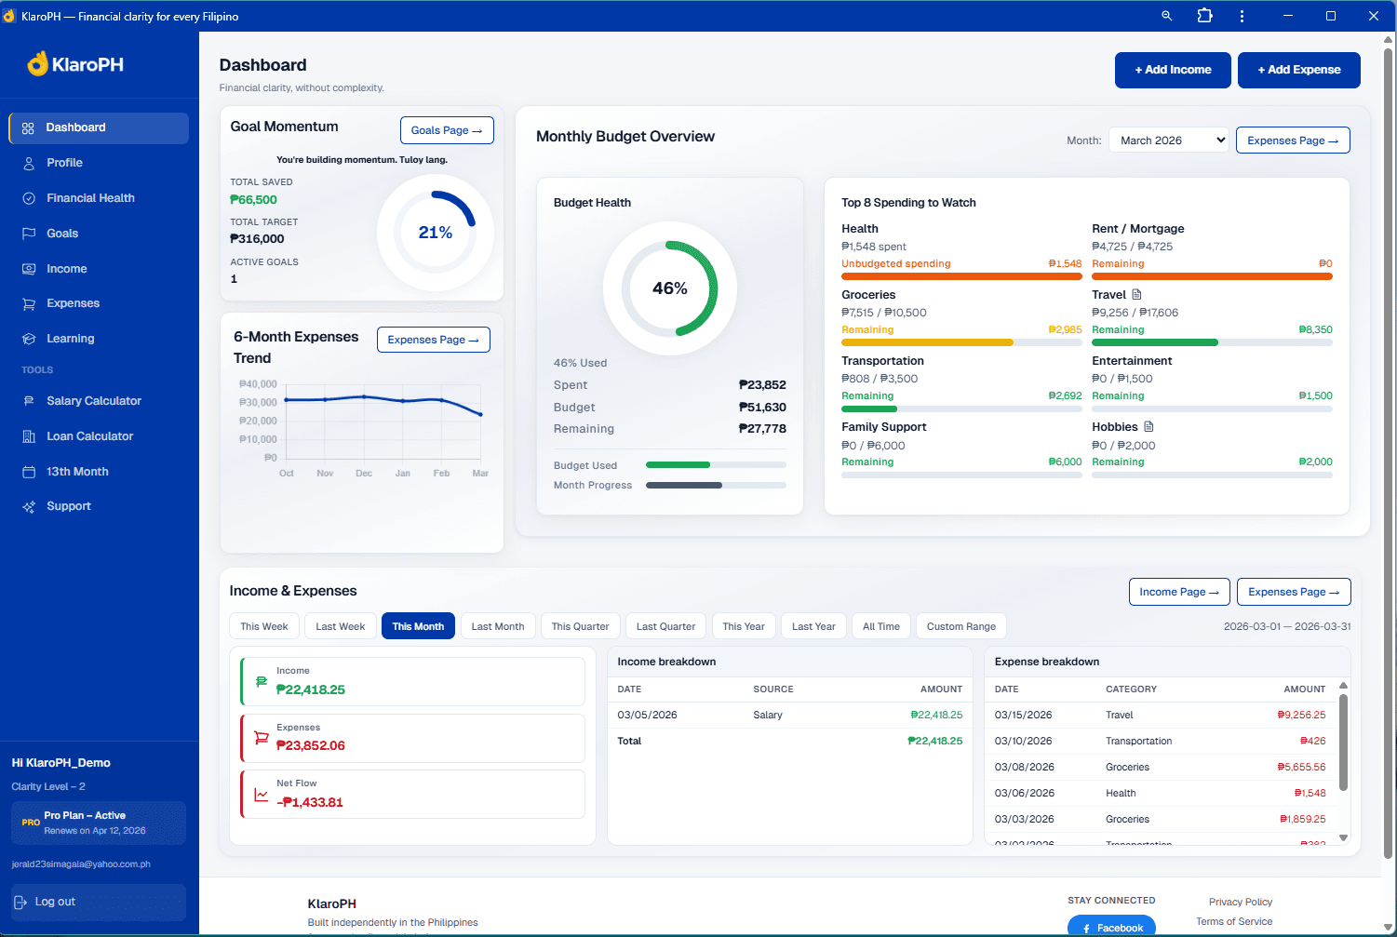The height and width of the screenshot is (937, 1397).
Task: Open the March 2026 month dropdown
Action: point(1168,140)
